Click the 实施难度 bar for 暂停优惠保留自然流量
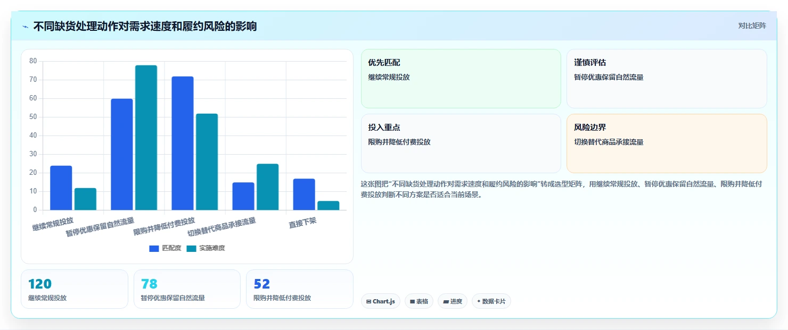This screenshot has height=330, width=788. click(x=146, y=138)
